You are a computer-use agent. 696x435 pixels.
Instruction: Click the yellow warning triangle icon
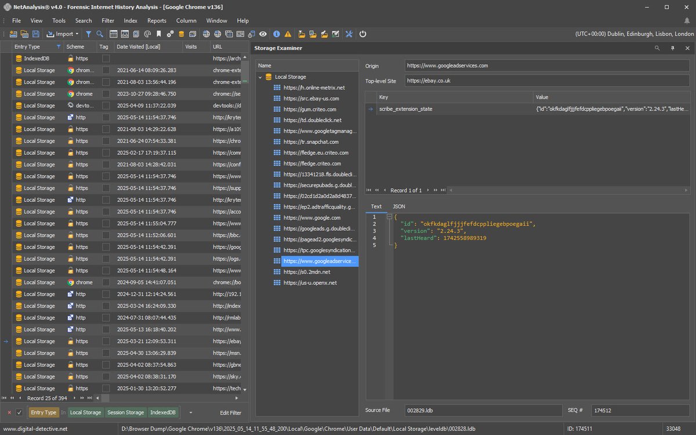[288, 34]
